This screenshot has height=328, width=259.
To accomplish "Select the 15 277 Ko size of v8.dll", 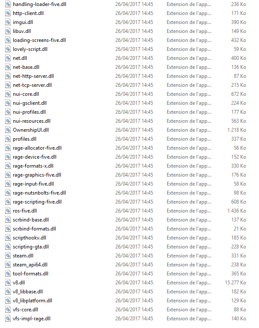I will (235, 283).
